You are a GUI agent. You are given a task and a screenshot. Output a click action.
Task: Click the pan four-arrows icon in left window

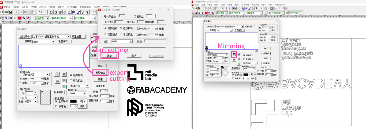pos(15,18)
